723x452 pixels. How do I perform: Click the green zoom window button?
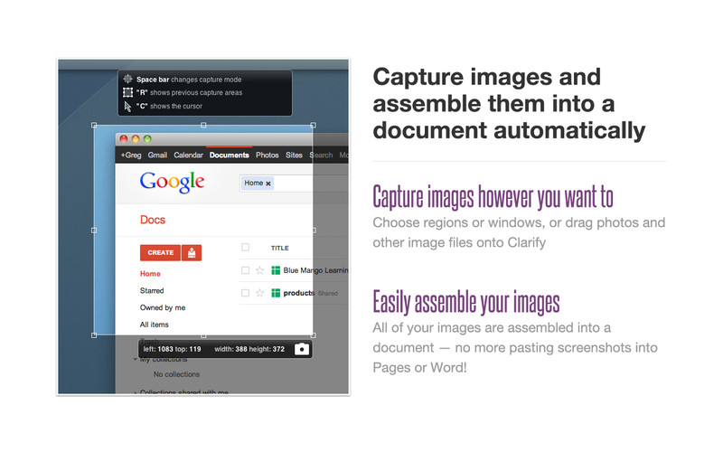pyautogui.click(x=147, y=139)
